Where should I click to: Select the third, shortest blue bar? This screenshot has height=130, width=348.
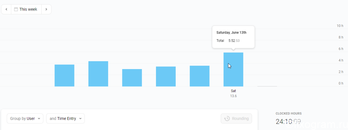132,78
